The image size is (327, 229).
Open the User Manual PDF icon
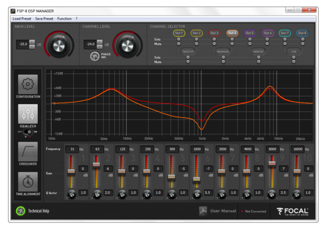202,211
